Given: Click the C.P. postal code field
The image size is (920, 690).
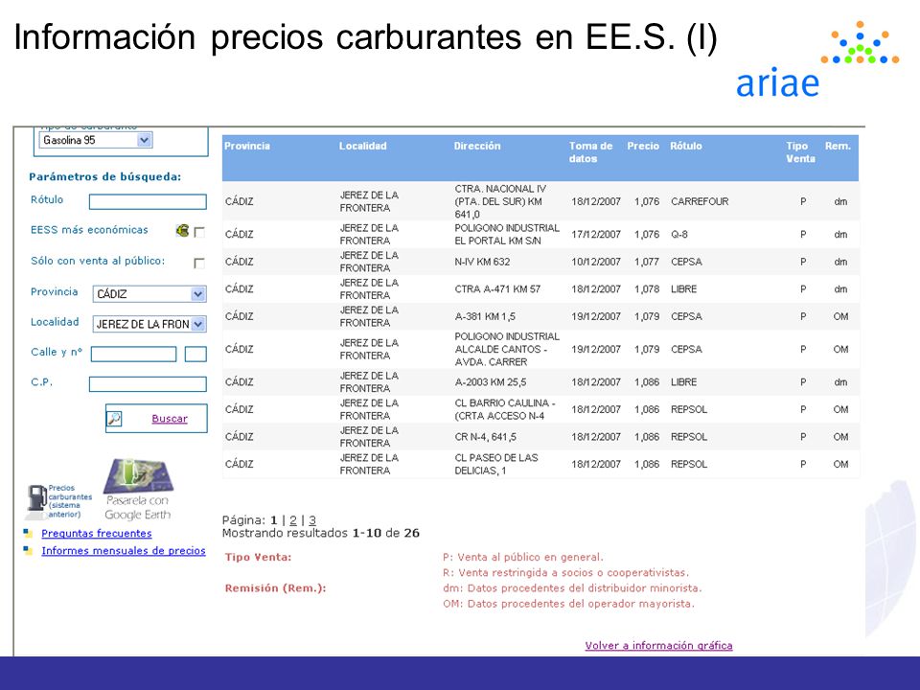Looking at the screenshot, I should [148, 384].
